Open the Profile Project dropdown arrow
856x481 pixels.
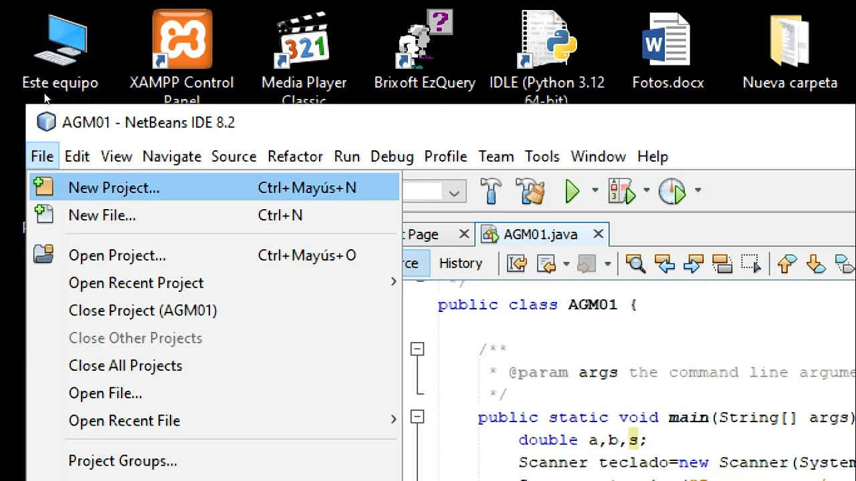[x=698, y=191]
